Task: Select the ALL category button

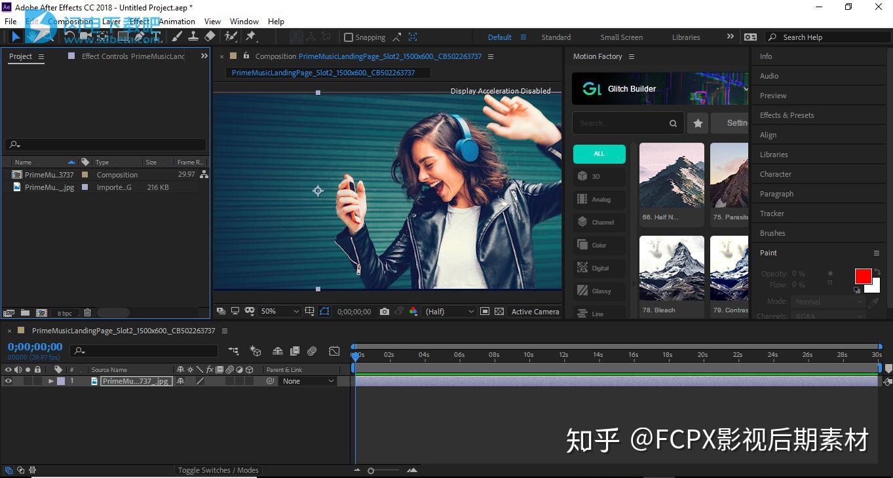Action: (x=599, y=154)
